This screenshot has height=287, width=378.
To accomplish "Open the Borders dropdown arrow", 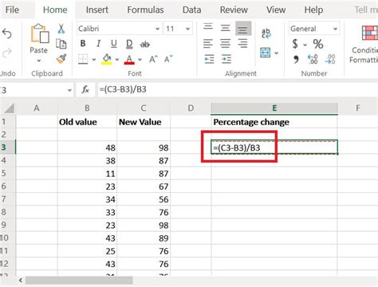I will coord(94,60).
